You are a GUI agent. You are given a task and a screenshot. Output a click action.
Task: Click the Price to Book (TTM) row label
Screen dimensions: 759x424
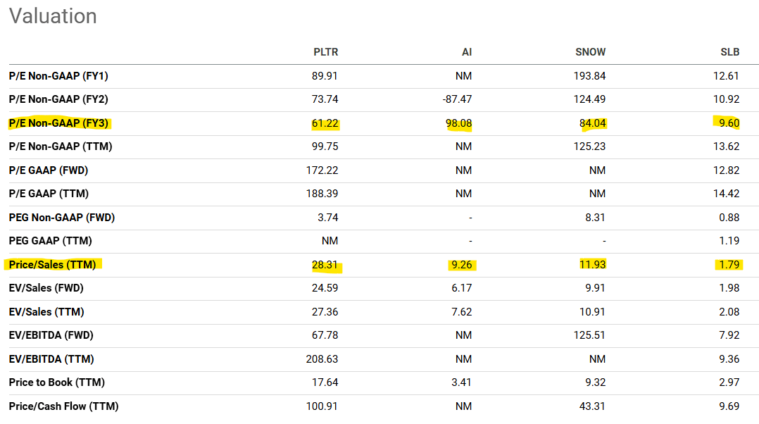(x=56, y=382)
